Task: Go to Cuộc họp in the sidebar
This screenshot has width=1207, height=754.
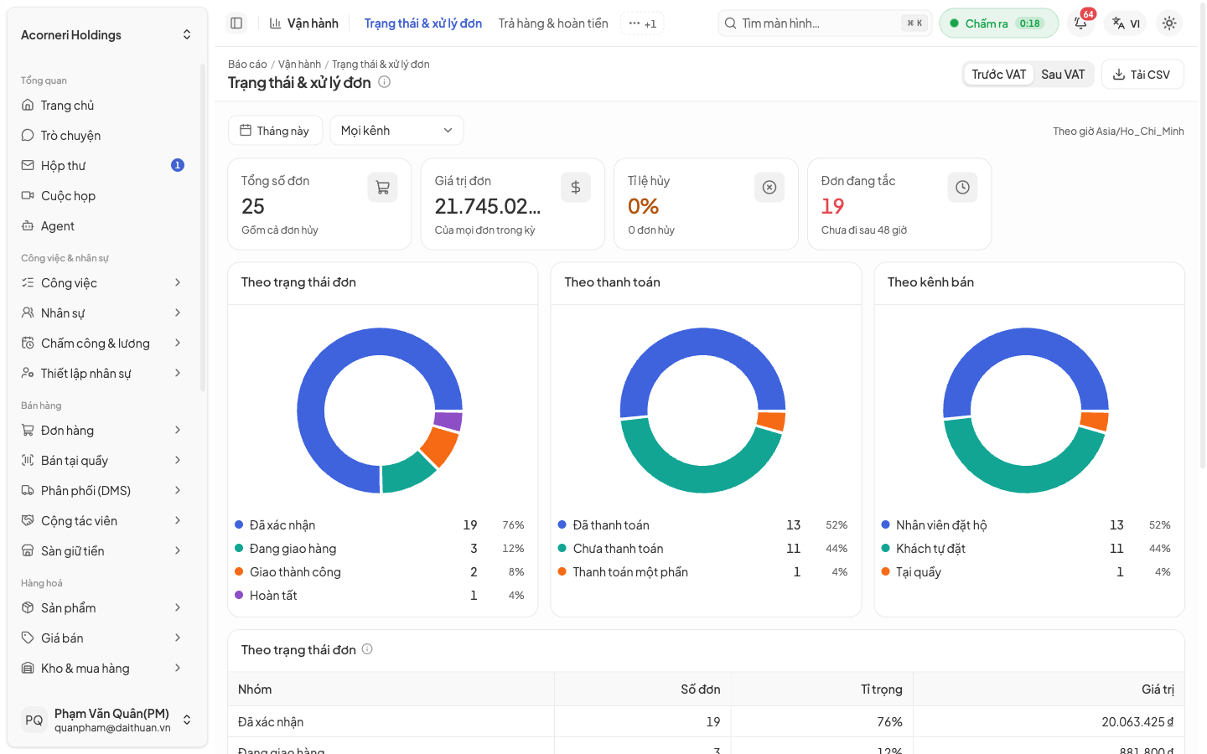Action: 102,196
